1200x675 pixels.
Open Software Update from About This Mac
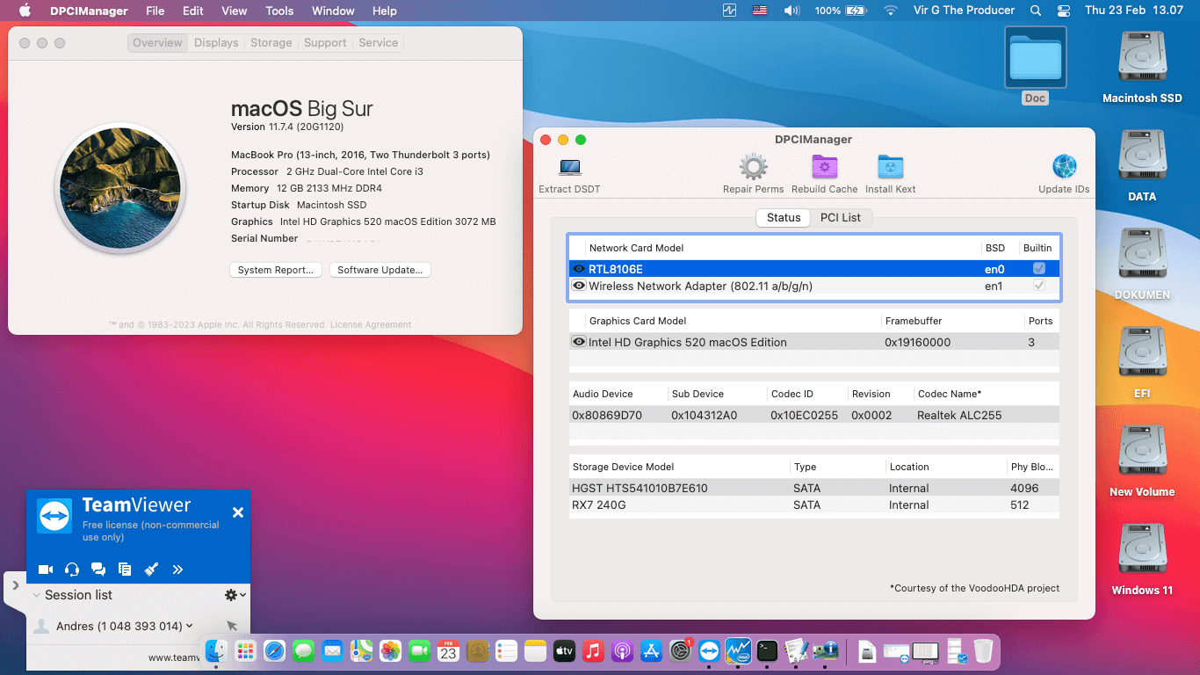pyautogui.click(x=380, y=270)
